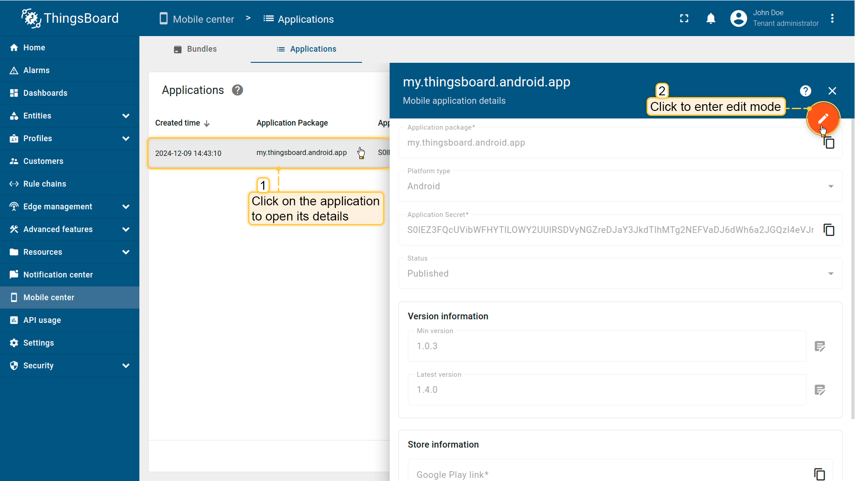Switch to the Bundles tab
Screen dimensions: 855x481
(x=195, y=49)
